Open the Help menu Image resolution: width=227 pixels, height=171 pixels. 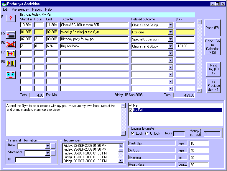(48, 9)
